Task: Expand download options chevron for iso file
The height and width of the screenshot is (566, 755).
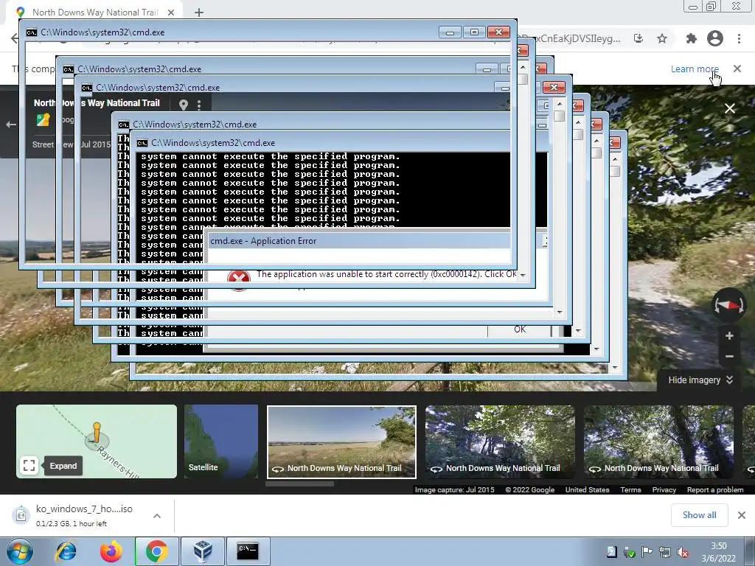Action: pos(157,515)
